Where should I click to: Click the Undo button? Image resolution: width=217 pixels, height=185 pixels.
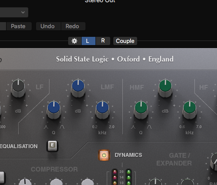(48, 26)
